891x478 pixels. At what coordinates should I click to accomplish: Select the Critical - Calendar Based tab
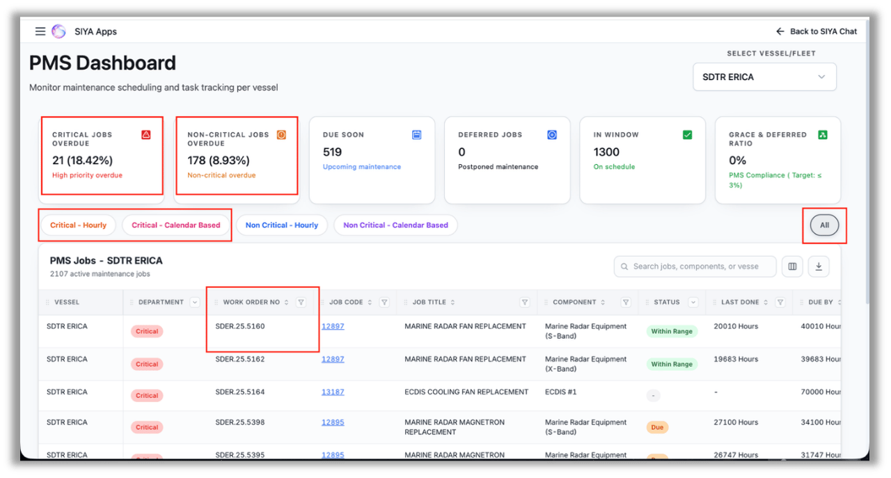click(176, 225)
